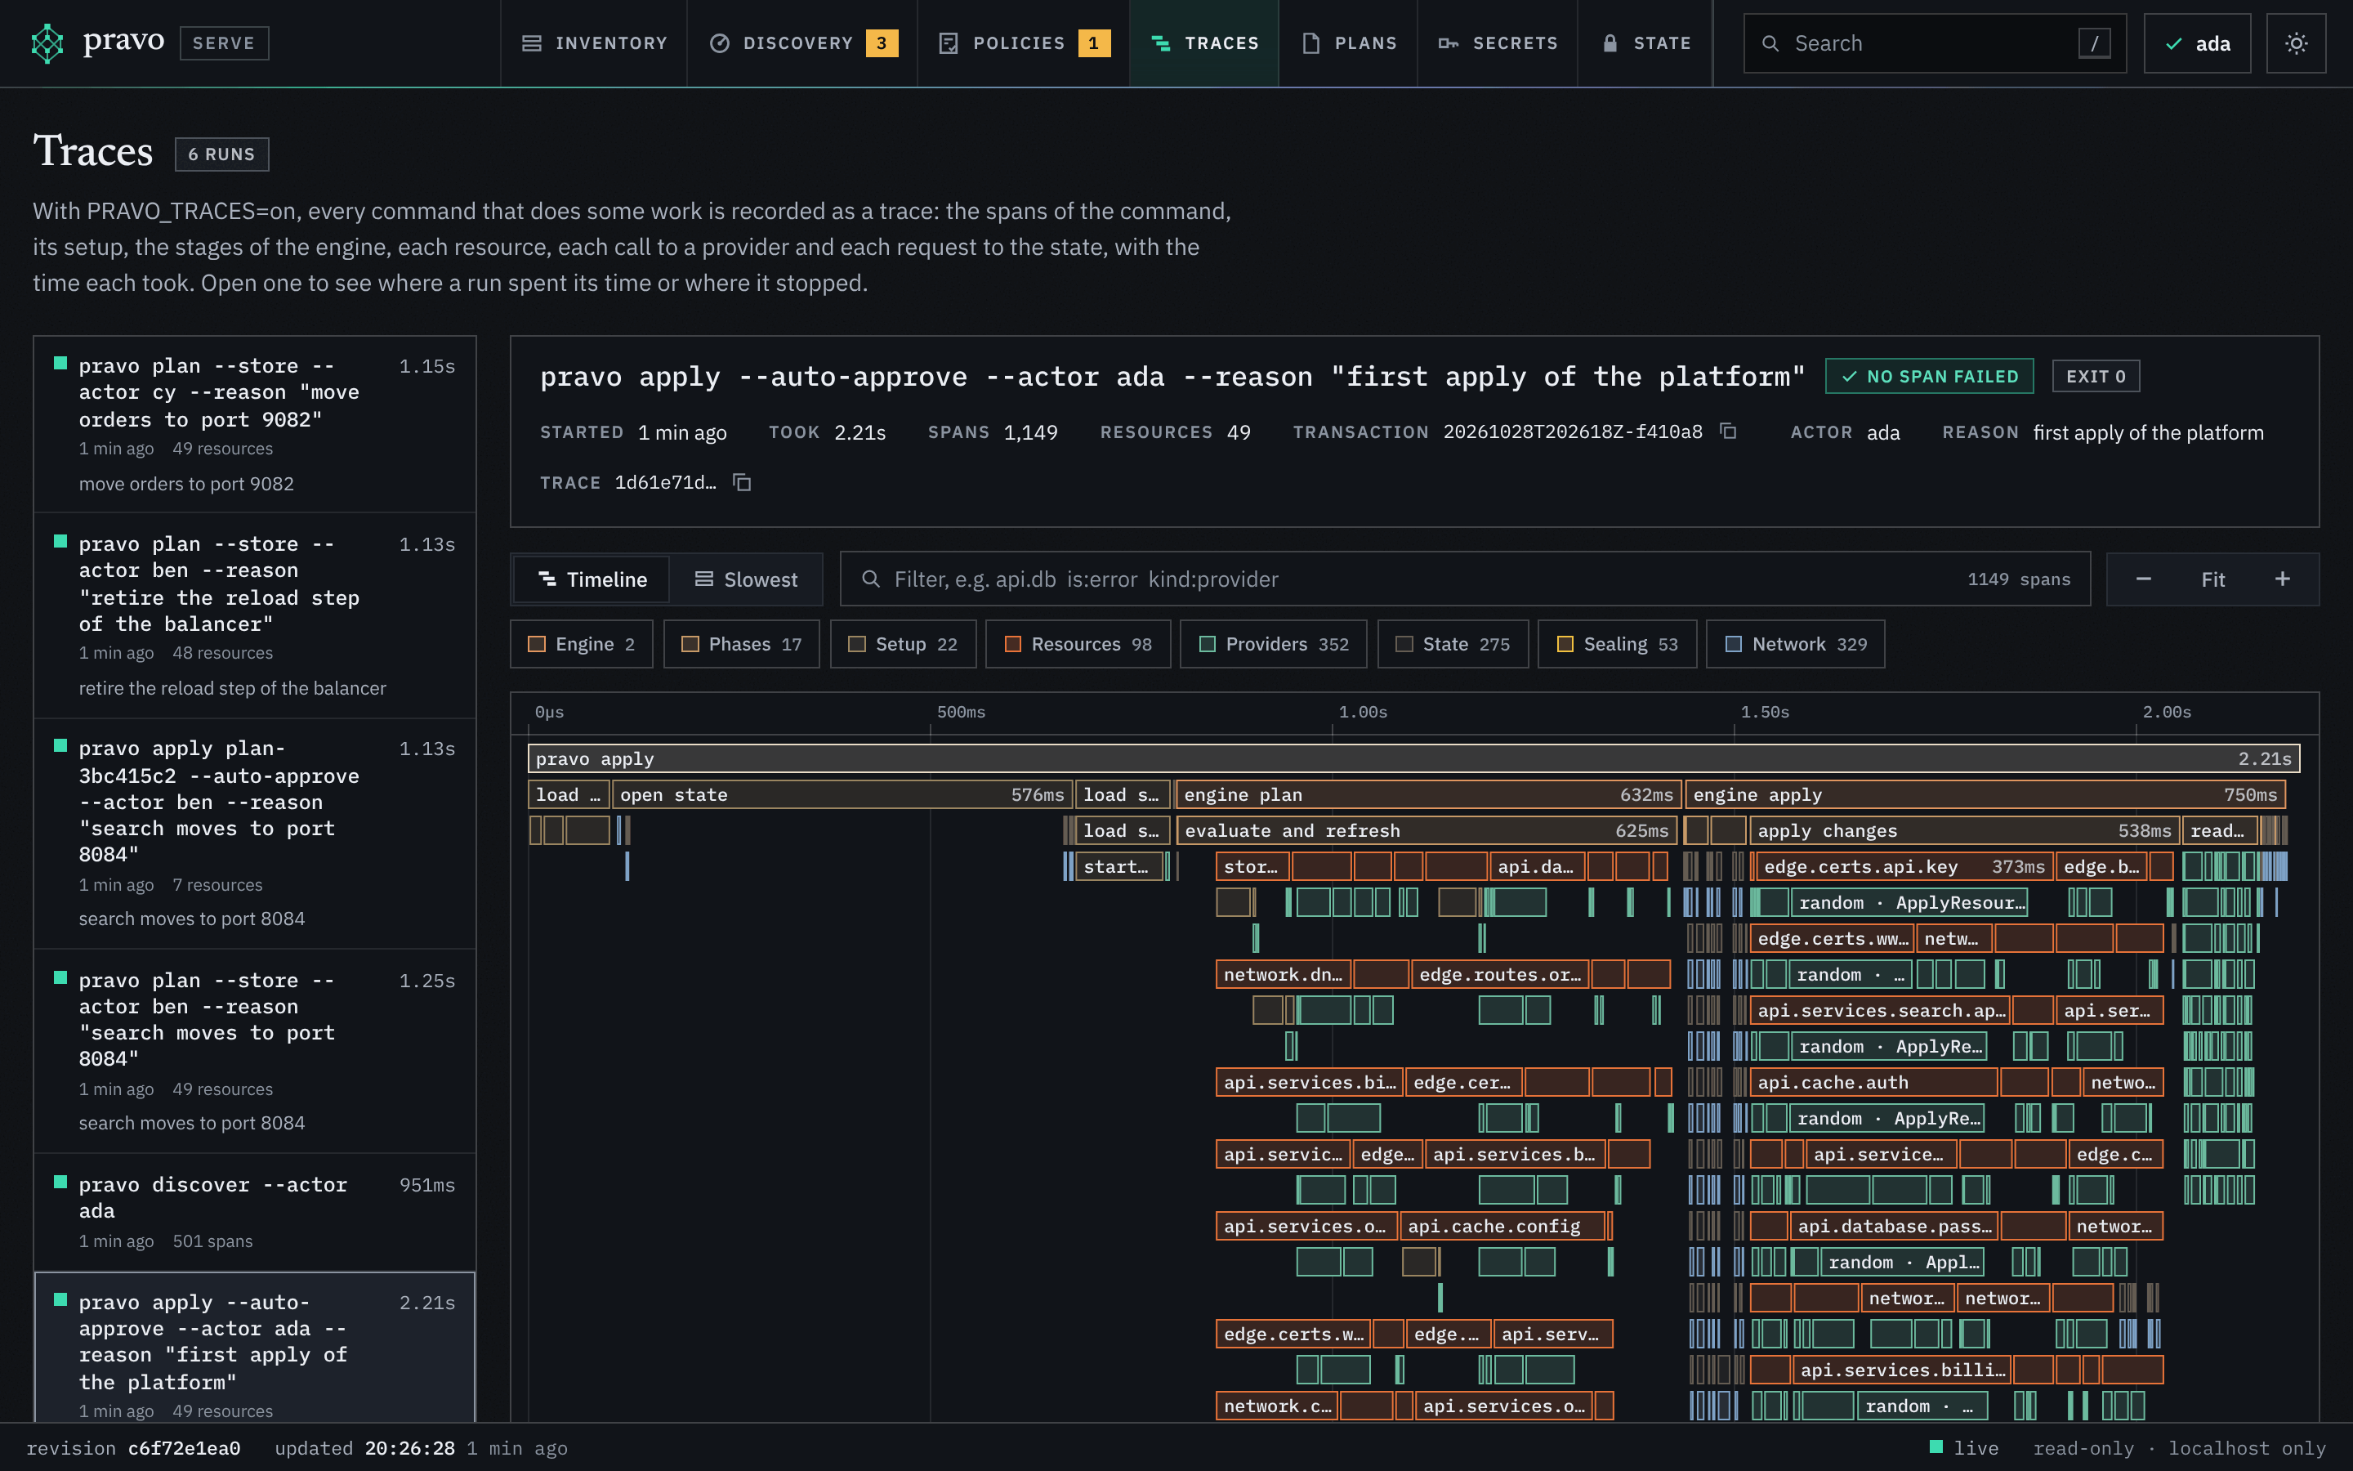Click the Plans file icon
Image resolution: width=2353 pixels, height=1471 pixels.
point(1310,42)
